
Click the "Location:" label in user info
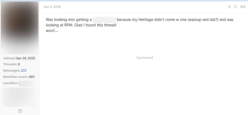10,83
